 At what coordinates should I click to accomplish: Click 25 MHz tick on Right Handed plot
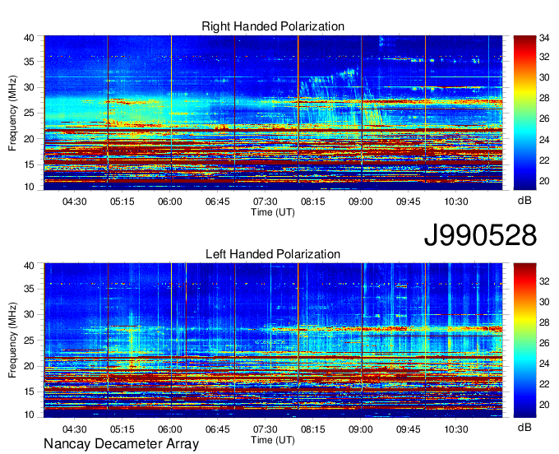(x=30, y=113)
